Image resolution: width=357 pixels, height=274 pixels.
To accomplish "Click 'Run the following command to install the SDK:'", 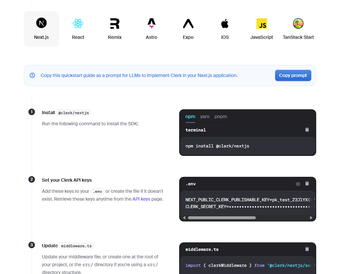I will coord(90,124).
